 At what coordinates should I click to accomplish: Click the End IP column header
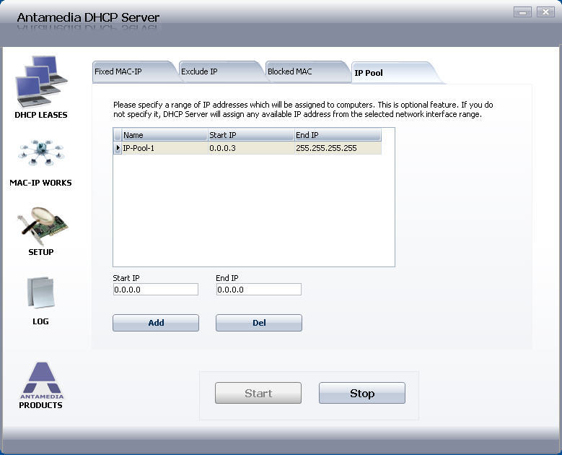pyautogui.click(x=336, y=135)
